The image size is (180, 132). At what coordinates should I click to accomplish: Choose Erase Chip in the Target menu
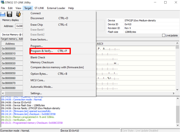click(37, 25)
